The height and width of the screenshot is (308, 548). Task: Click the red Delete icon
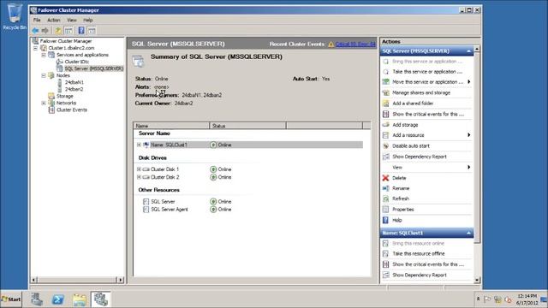click(x=385, y=178)
